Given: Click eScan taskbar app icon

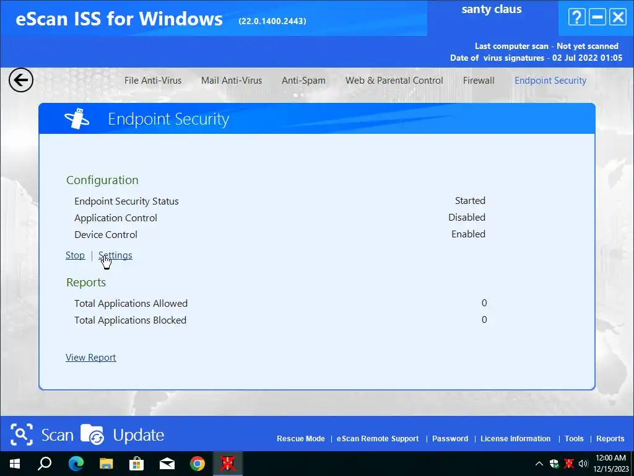Looking at the screenshot, I should [x=228, y=464].
